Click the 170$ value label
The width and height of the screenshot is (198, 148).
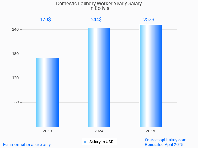pos(45,20)
